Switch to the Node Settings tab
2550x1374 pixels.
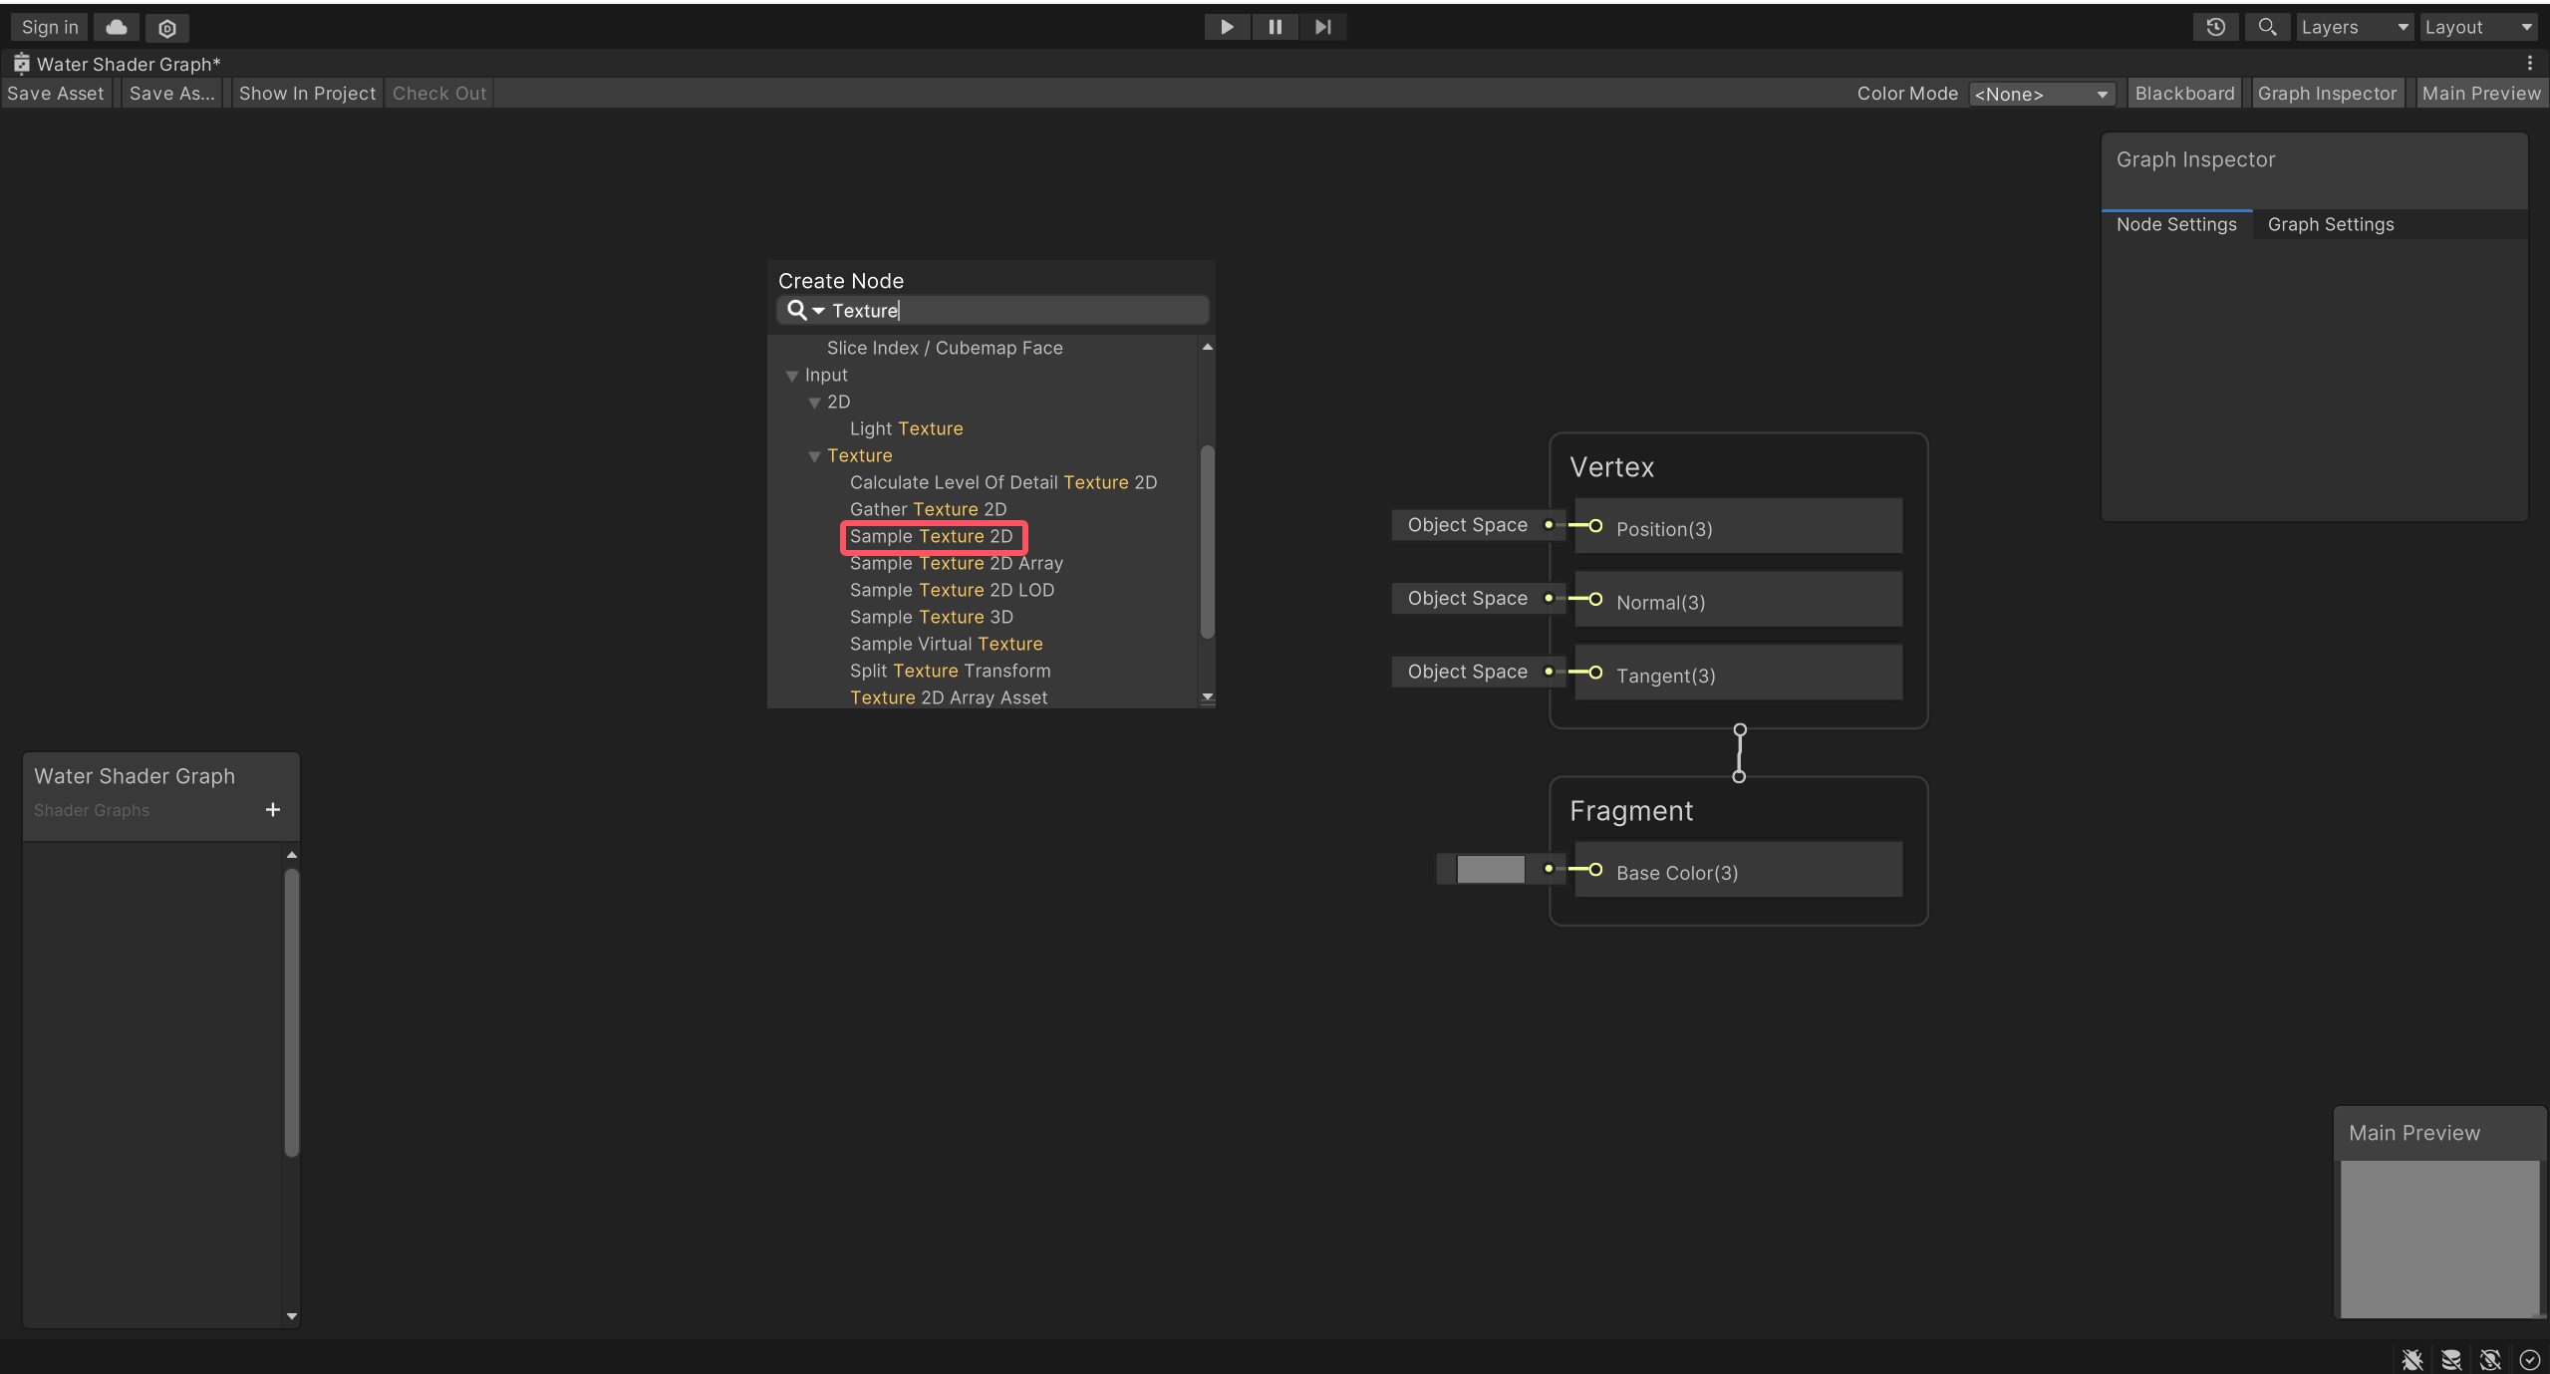pyautogui.click(x=2176, y=224)
